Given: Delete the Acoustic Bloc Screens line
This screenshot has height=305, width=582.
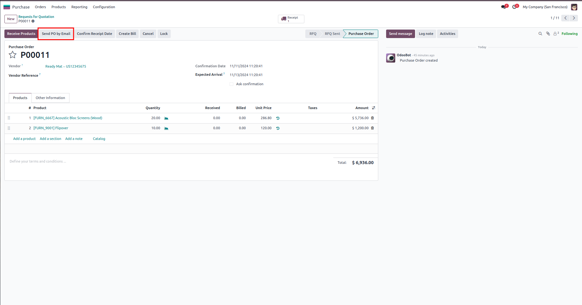Looking at the screenshot, I should tap(373, 118).
